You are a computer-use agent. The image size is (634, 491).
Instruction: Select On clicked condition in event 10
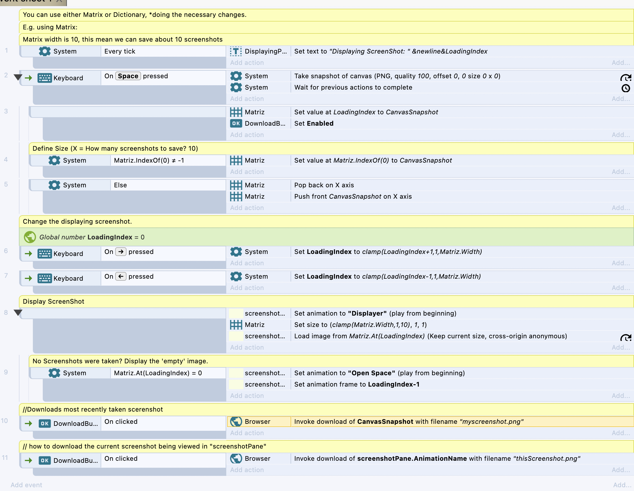[163, 424]
